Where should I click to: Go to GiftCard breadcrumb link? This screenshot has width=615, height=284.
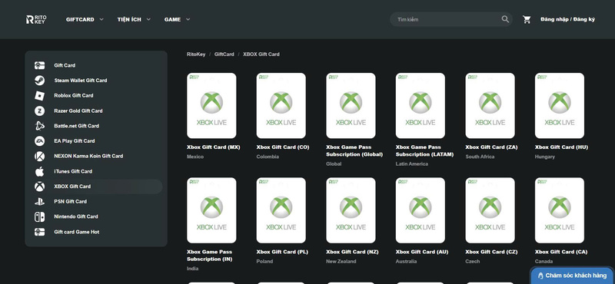pos(224,54)
